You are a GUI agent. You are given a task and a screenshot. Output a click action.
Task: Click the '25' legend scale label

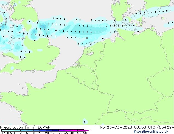tap(53, 133)
